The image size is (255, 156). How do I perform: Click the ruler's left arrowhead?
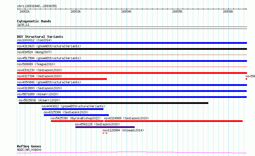pyautogui.click(x=18, y=9)
